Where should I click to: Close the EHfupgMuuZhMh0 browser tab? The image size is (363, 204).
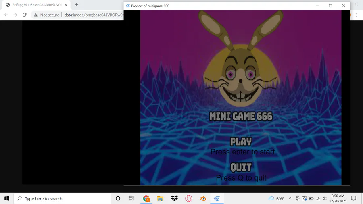tap(66, 5)
